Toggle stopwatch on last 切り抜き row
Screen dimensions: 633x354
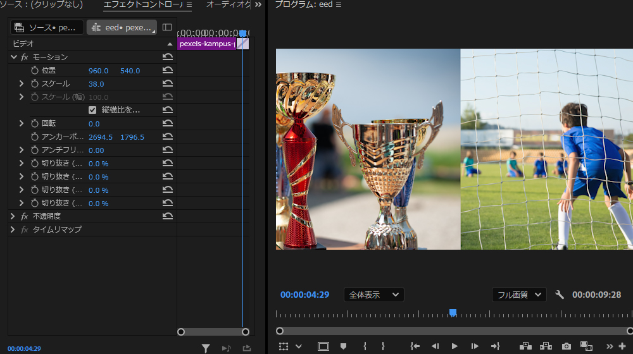pos(35,203)
